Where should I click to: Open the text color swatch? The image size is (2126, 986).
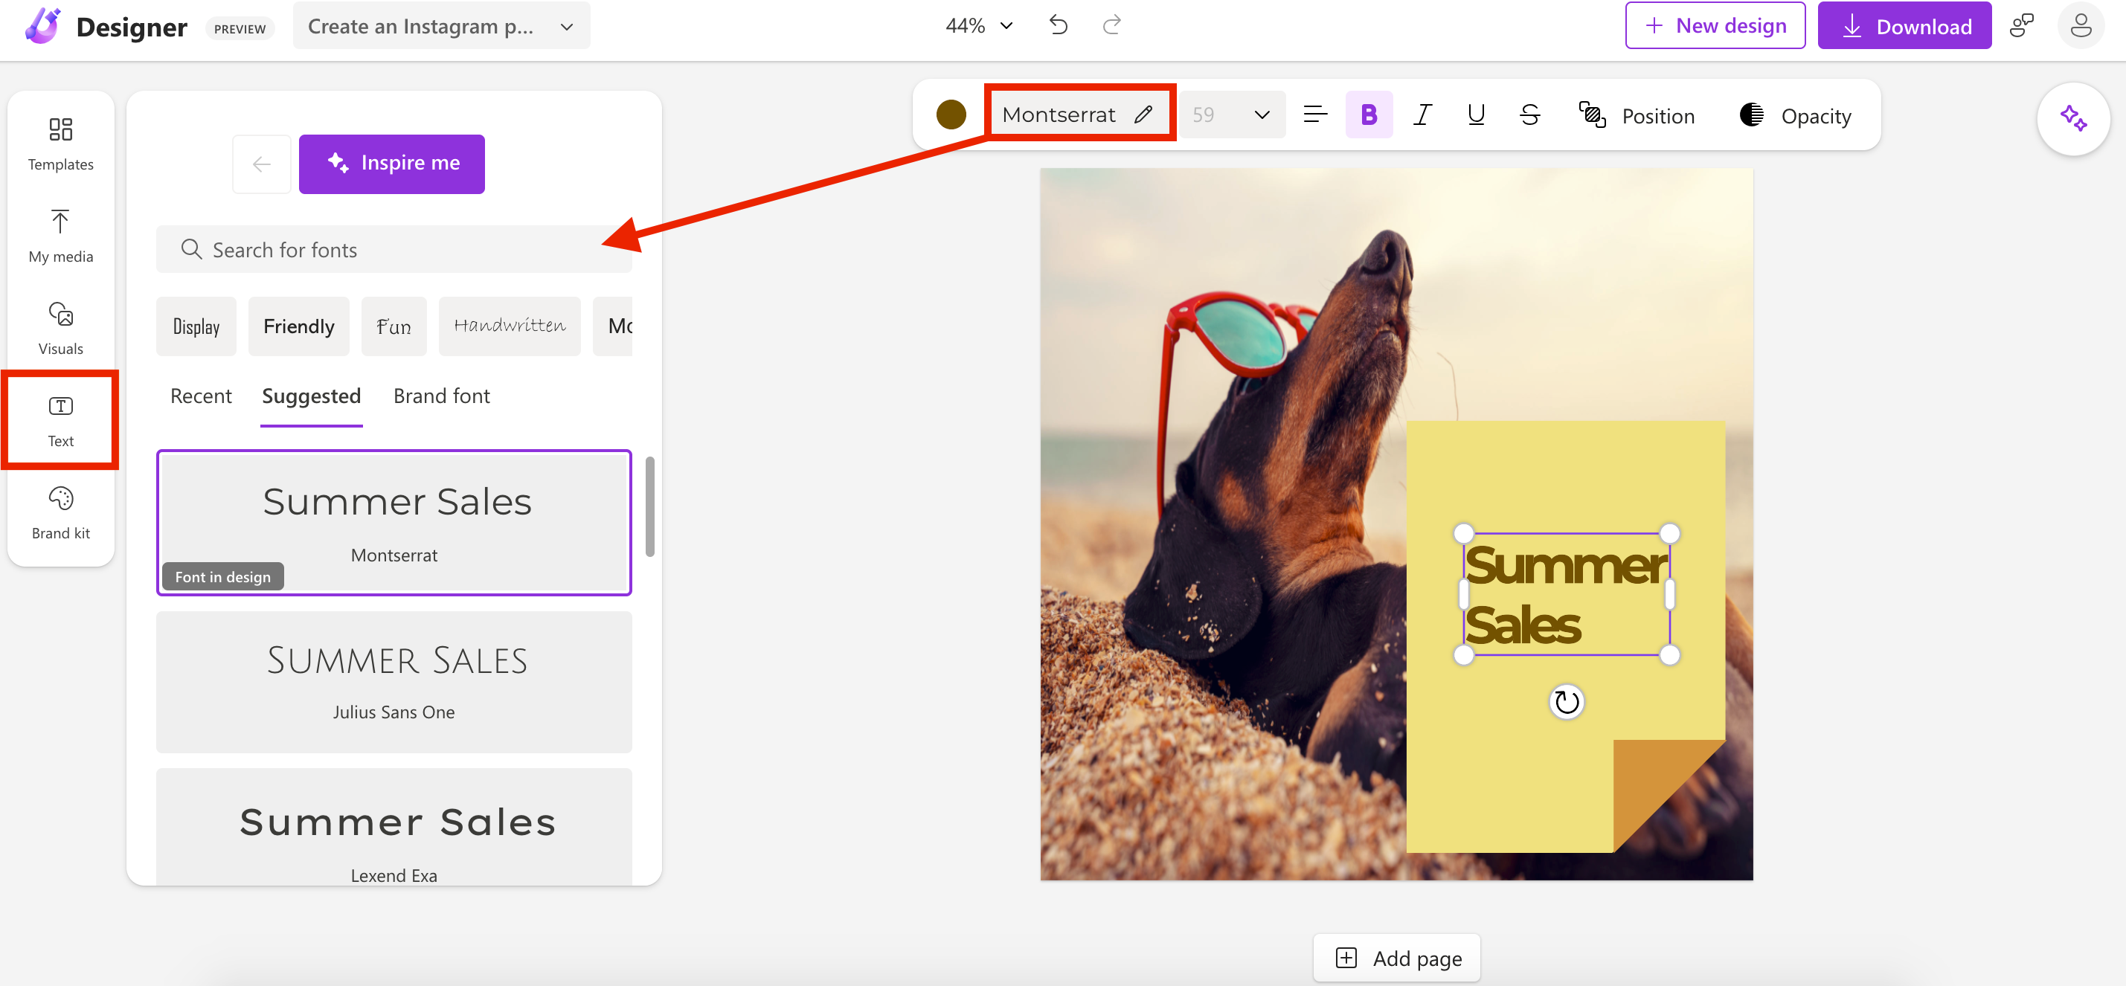(951, 115)
